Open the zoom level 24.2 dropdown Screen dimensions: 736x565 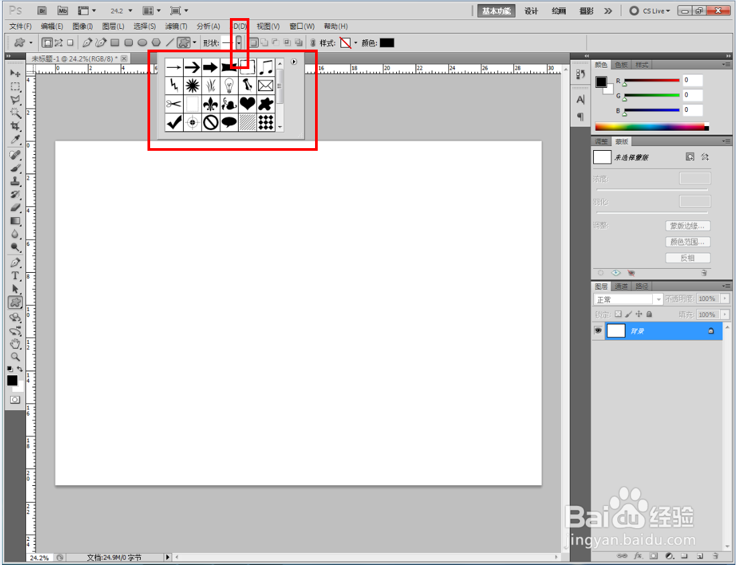[131, 10]
